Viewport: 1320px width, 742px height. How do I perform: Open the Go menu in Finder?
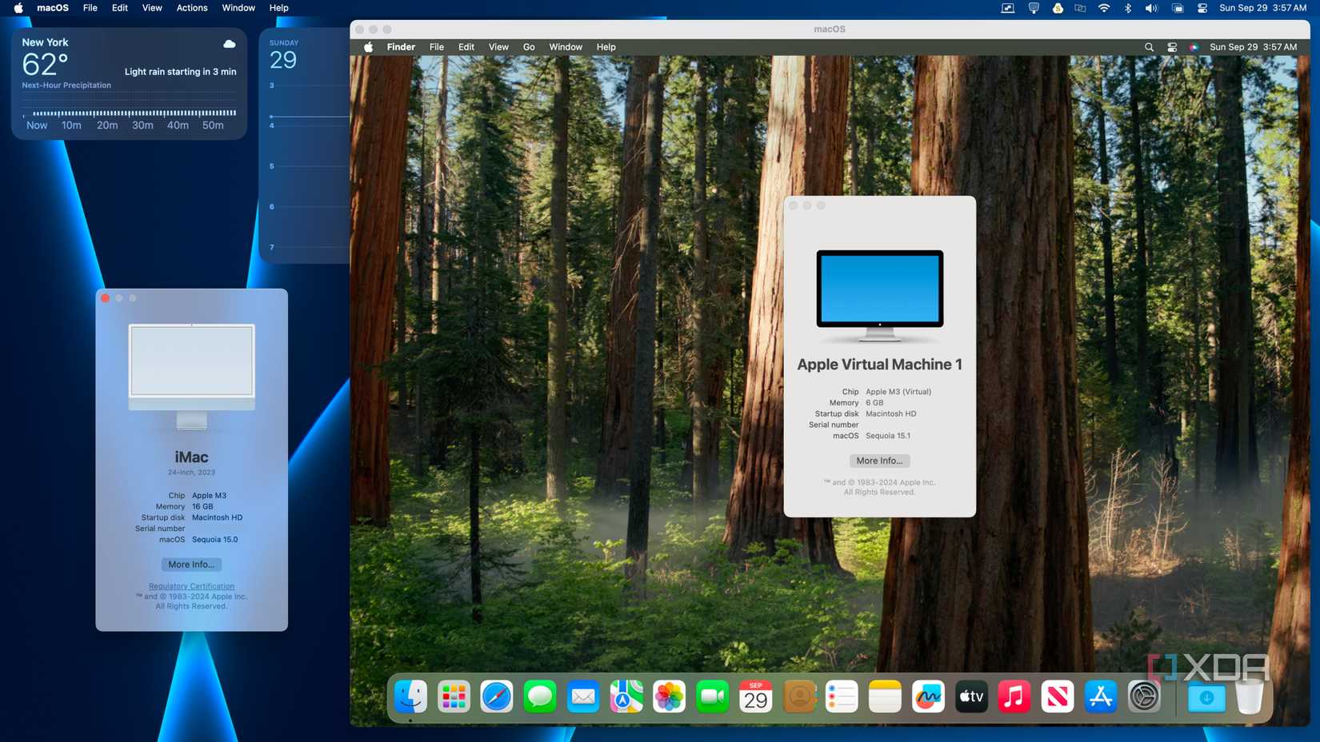(529, 47)
